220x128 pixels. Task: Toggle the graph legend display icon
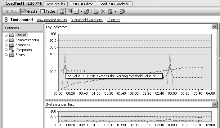click(x=69, y=11)
